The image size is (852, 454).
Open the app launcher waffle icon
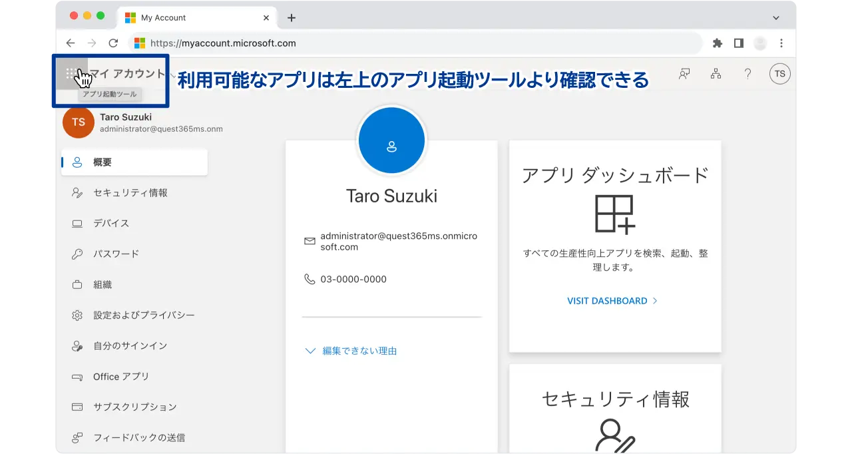tap(73, 74)
